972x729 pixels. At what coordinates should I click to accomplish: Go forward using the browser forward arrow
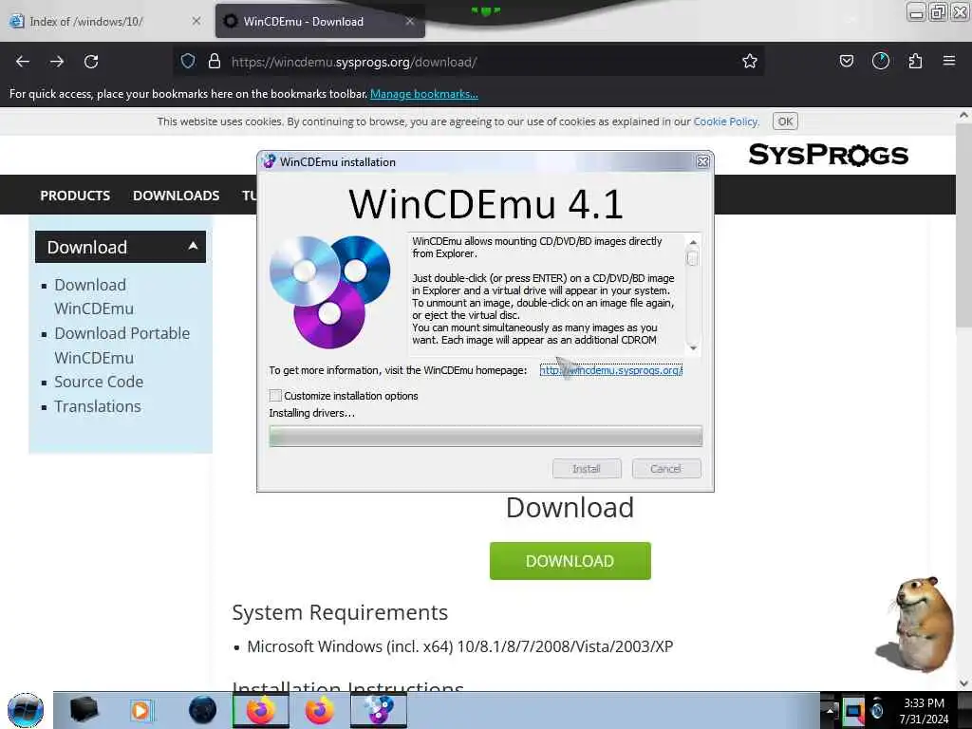tap(57, 62)
